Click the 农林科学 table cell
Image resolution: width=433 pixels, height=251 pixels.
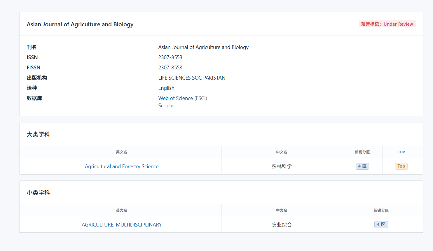pyautogui.click(x=282, y=166)
